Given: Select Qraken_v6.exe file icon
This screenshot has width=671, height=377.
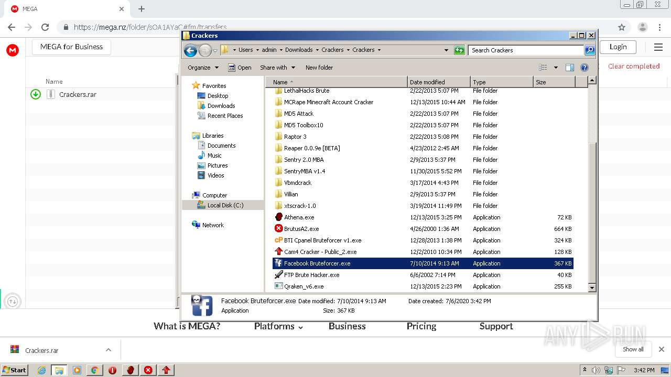Looking at the screenshot, I should 279,286.
